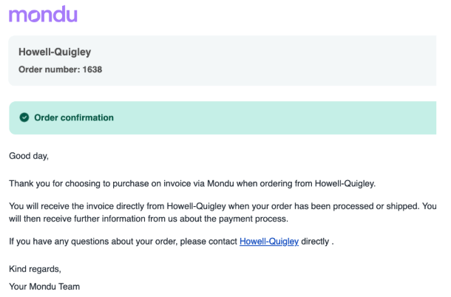Click the green checkmark confirmation icon

24,117
